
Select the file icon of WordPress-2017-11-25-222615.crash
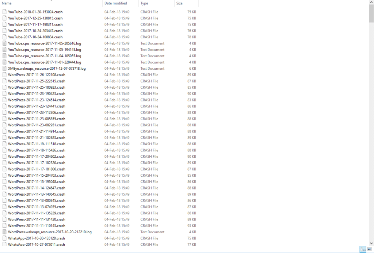(x=4, y=81)
